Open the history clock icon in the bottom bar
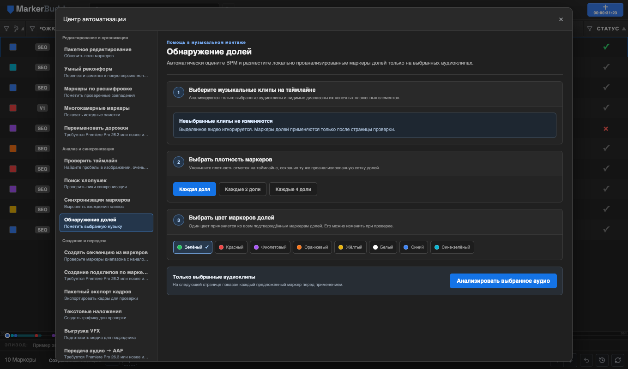This screenshot has height=369, width=628. tap(602, 360)
